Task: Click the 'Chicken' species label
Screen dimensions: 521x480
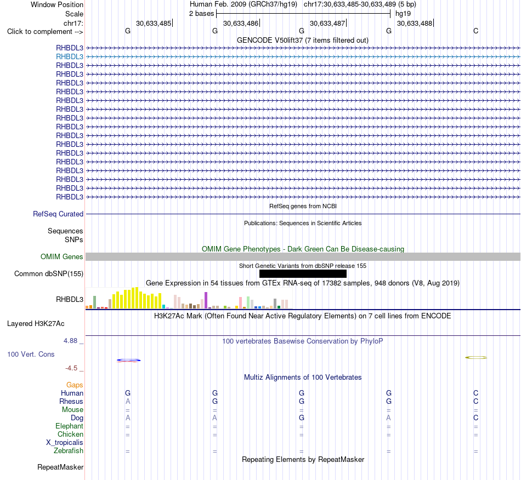Action: coord(70,434)
